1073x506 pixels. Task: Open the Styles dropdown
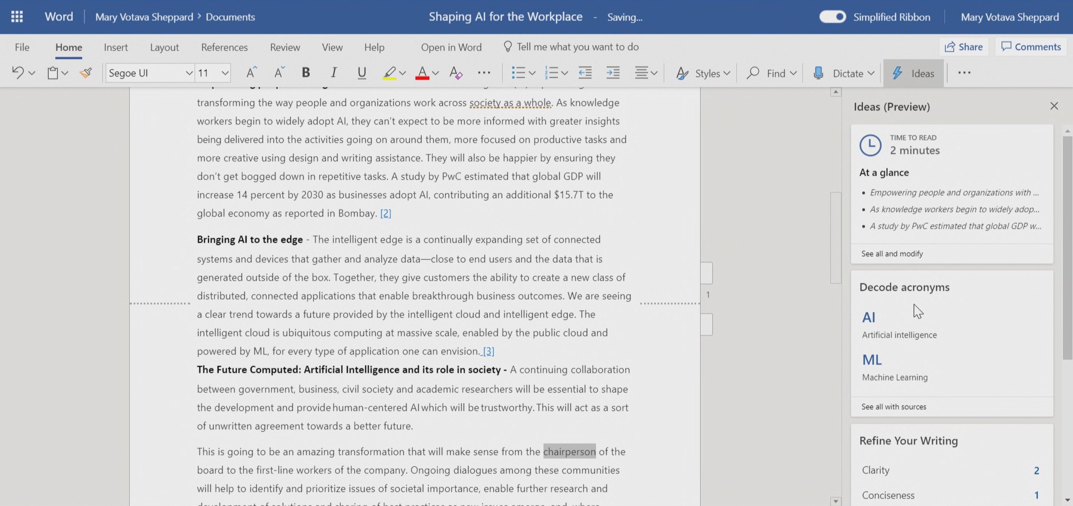click(x=702, y=73)
